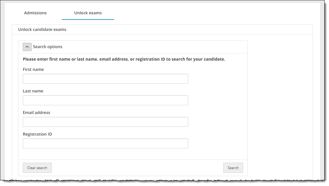The height and width of the screenshot is (186, 329).
Task: Switch to the Admissions tab
Action: (x=35, y=13)
